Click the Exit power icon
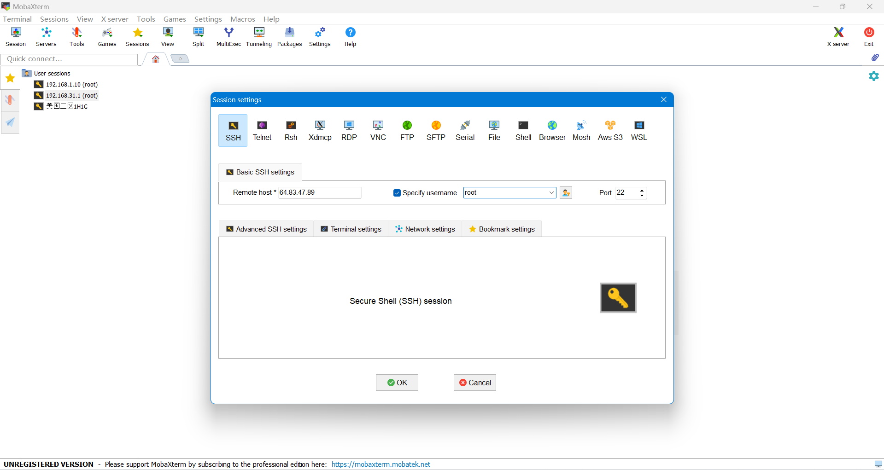The height and width of the screenshot is (470, 884). 869,37
